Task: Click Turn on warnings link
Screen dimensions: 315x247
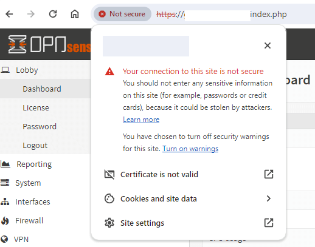Action: 190,149
